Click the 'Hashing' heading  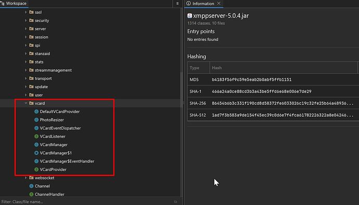point(197,57)
